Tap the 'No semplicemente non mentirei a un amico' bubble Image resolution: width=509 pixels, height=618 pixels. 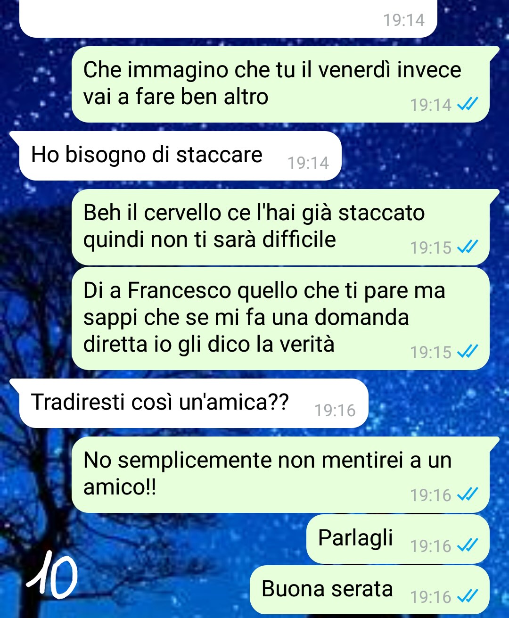(x=280, y=475)
